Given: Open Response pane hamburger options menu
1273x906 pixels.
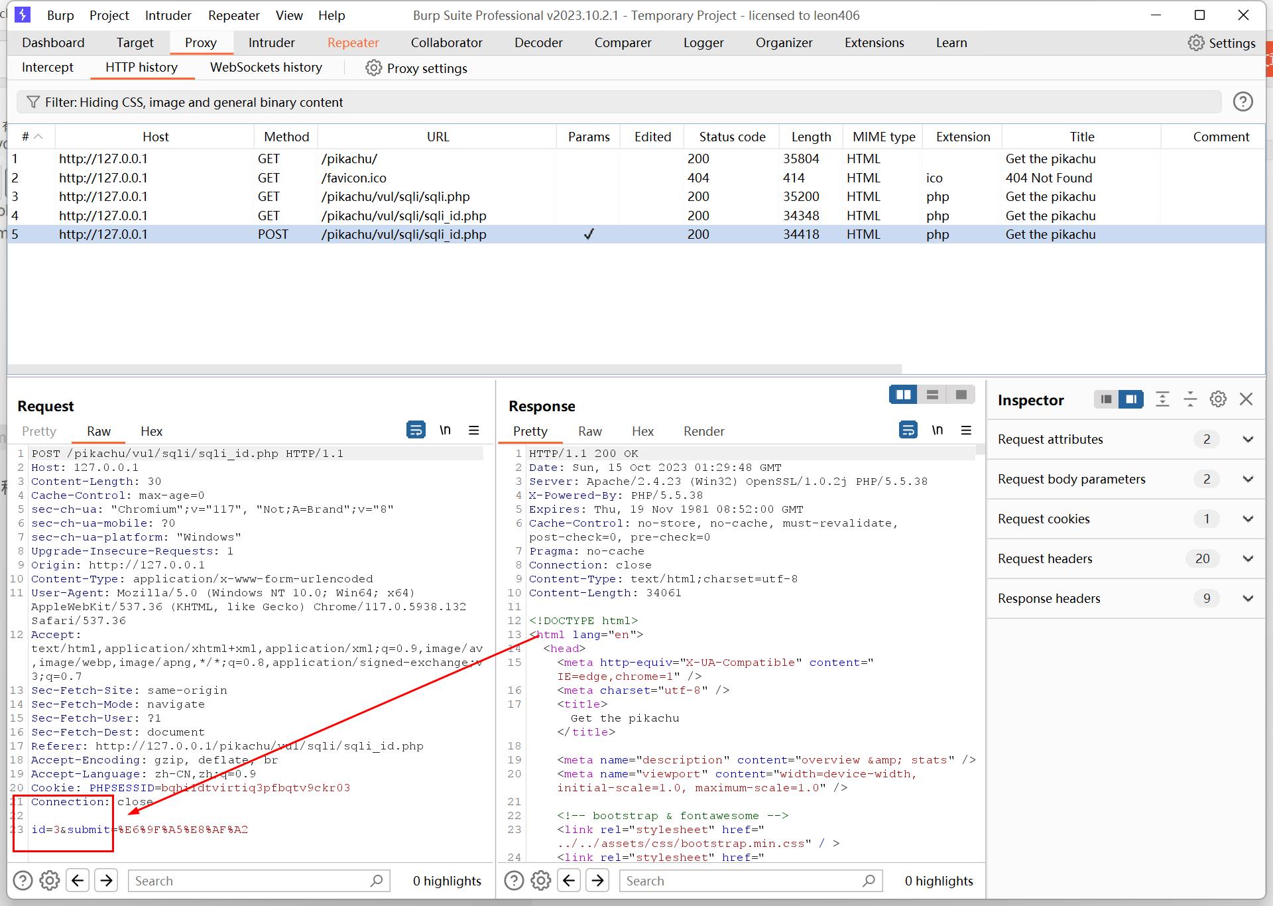Looking at the screenshot, I should tap(966, 430).
